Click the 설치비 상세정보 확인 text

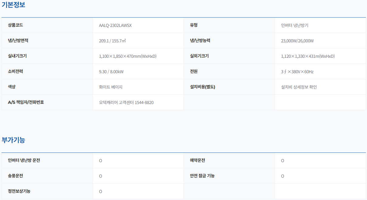[x=299, y=87]
